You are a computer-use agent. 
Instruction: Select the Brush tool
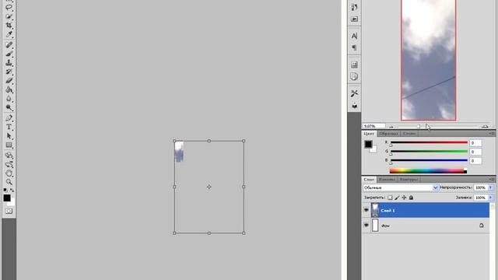pyautogui.click(x=9, y=54)
